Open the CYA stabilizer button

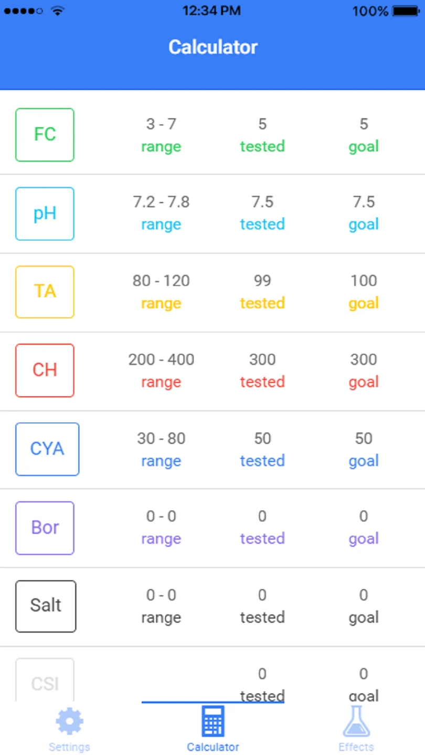pos(47,449)
